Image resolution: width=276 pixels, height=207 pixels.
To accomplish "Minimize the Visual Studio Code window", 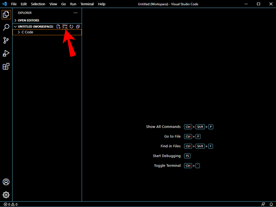I will coord(246,4).
